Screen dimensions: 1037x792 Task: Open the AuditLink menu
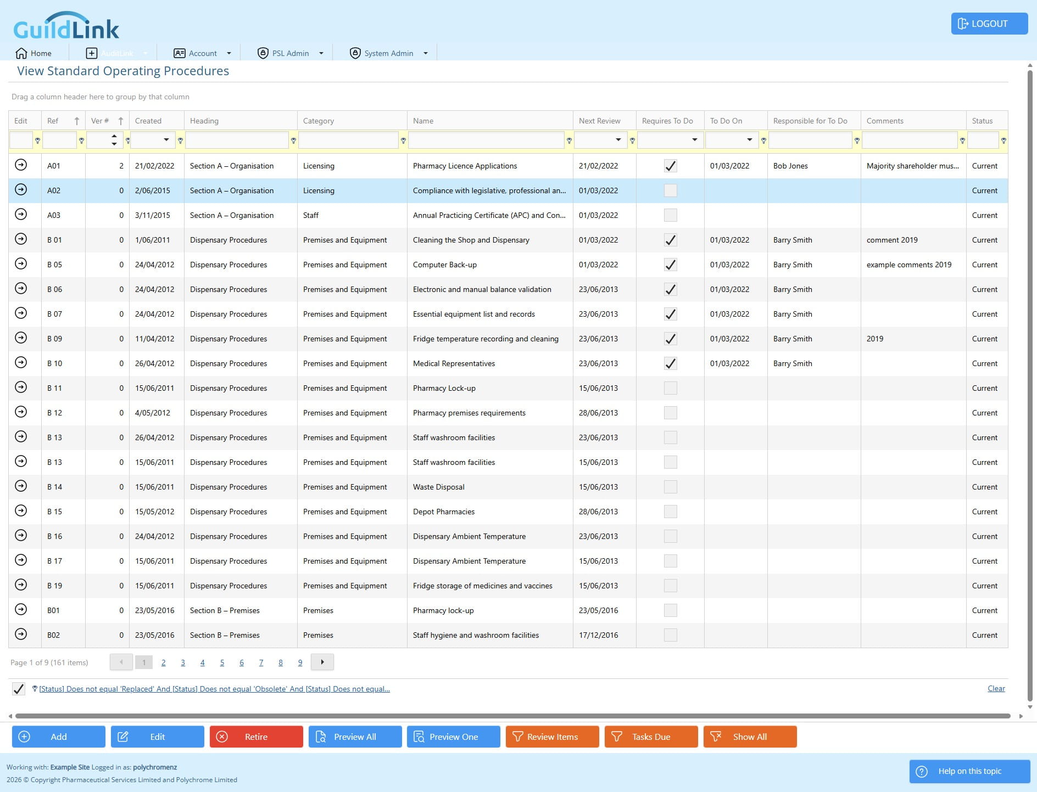117,53
